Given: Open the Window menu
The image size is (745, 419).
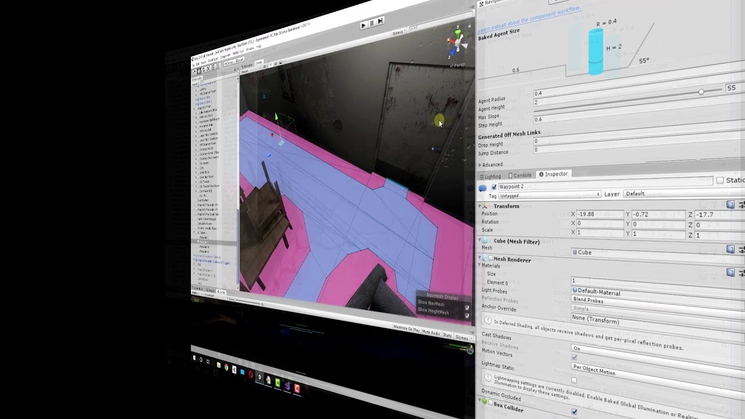Looking at the screenshot, I should (x=250, y=49).
